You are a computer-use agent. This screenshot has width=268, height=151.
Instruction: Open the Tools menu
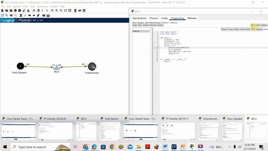tap(33, 6)
